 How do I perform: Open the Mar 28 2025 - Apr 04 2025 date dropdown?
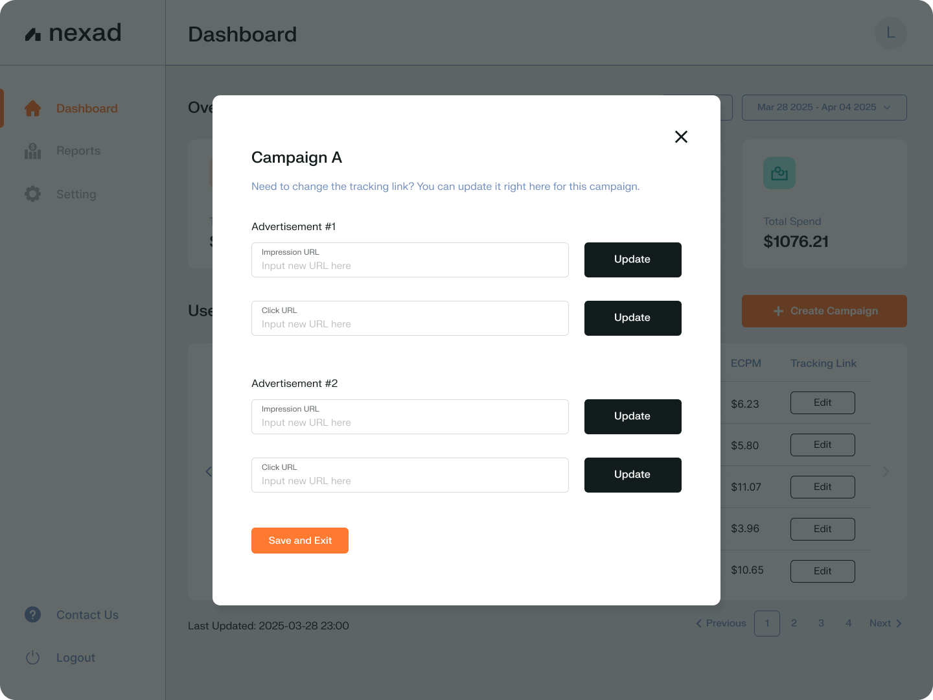pos(824,108)
